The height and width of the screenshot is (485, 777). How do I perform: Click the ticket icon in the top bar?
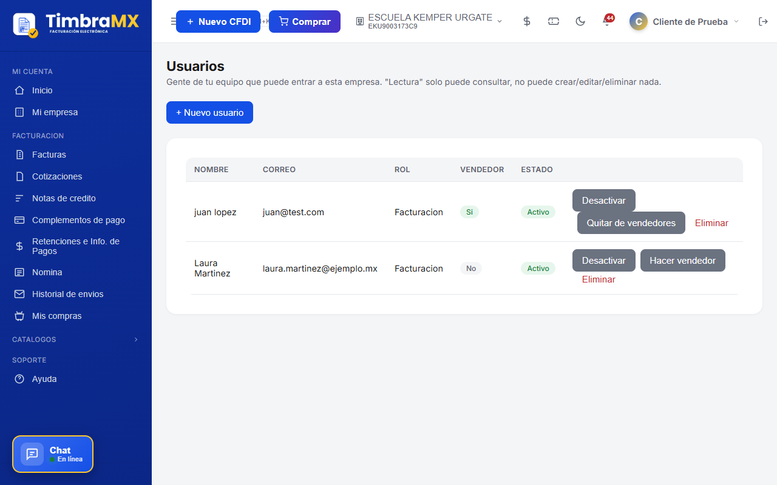point(554,21)
